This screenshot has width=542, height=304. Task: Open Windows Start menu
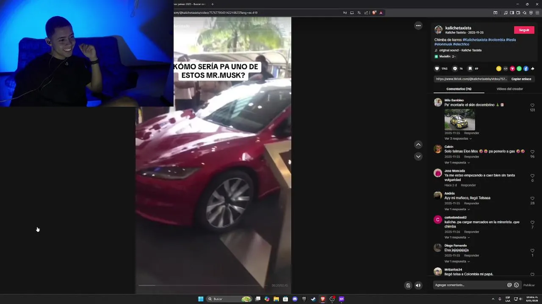[201, 299]
